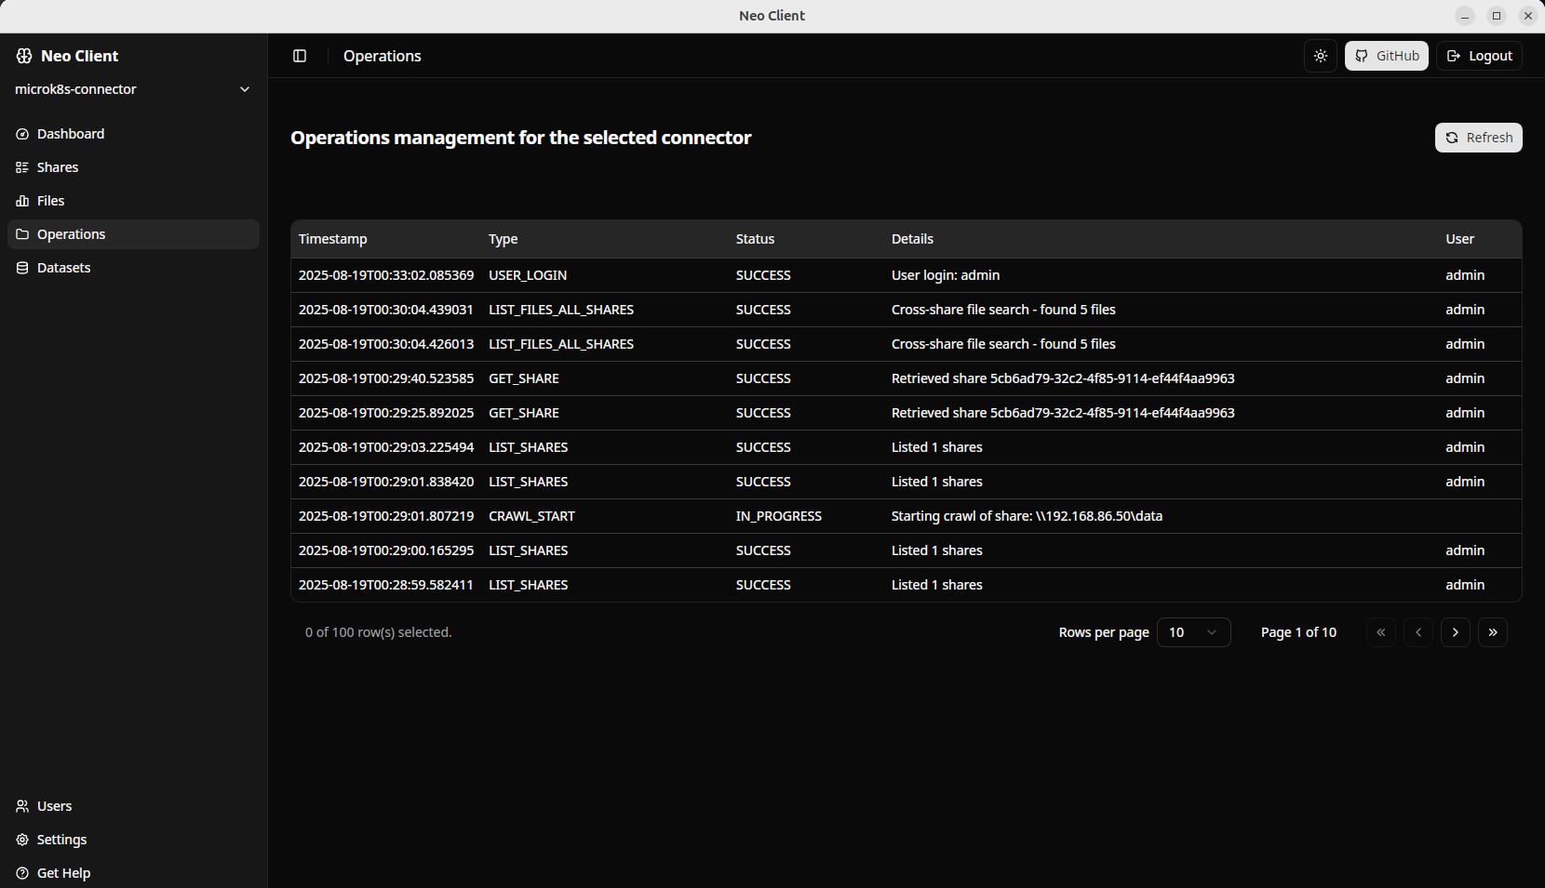Click the Neo Client logo icon

click(23, 55)
